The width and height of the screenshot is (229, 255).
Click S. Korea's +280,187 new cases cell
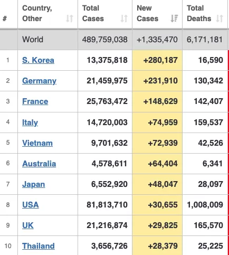click(x=157, y=60)
